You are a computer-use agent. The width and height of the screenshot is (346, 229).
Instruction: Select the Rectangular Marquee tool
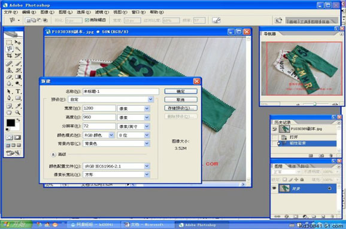9,42
